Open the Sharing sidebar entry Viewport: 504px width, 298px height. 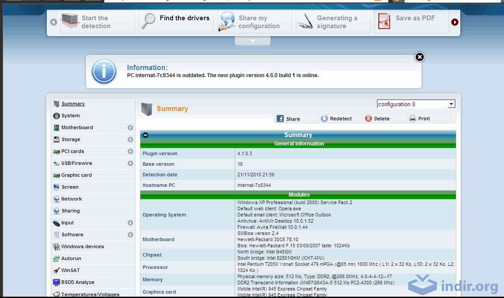coord(71,211)
